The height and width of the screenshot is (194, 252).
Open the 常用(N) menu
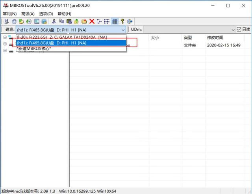point(10,14)
